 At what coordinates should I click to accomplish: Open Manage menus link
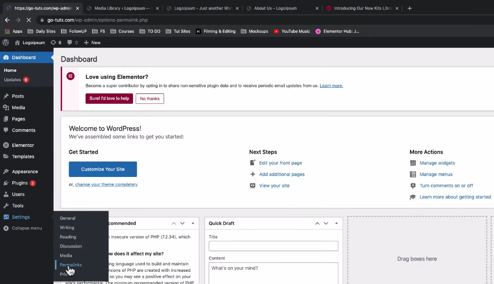pos(436,174)
